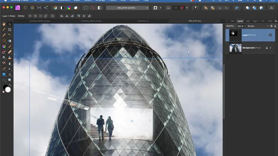Screen dimensions: 278x156
Task: Select the IMG_6734 [M] document tab
Action: [195, 21]
